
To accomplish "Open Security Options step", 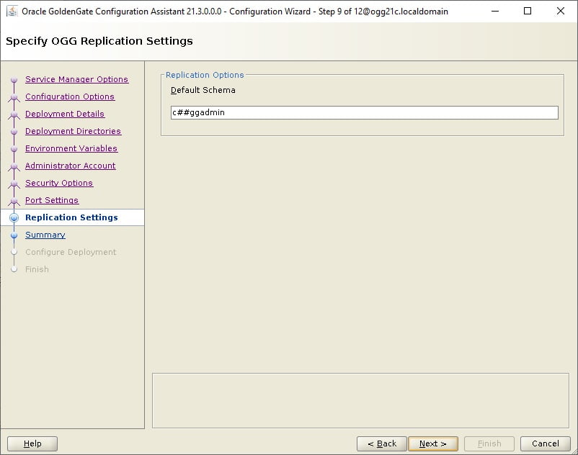I will click(x=59, y=183).
